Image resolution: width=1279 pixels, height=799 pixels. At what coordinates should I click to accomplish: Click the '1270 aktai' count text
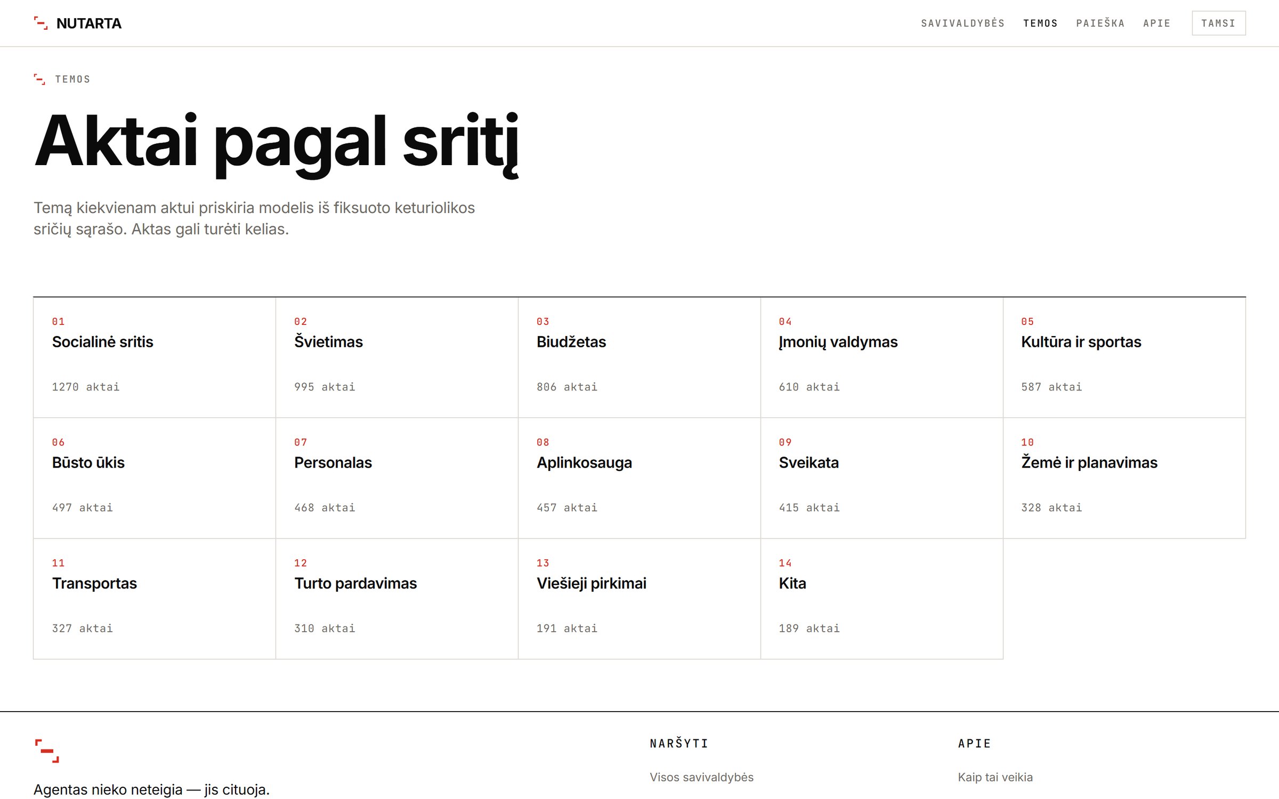86,387
